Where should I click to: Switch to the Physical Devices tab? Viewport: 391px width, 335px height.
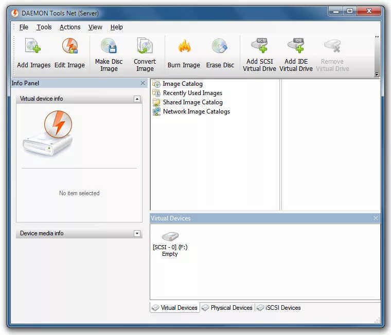pyautogui.click(x=227, y=308)
